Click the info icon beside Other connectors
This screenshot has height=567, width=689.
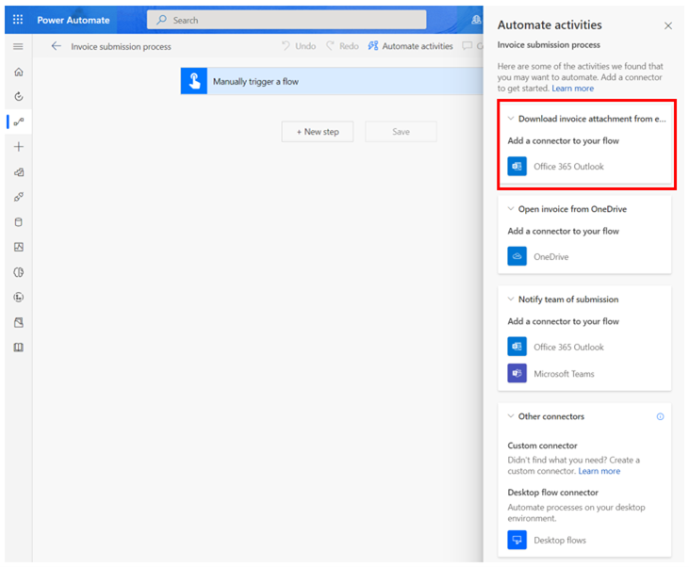click(660, 417)
